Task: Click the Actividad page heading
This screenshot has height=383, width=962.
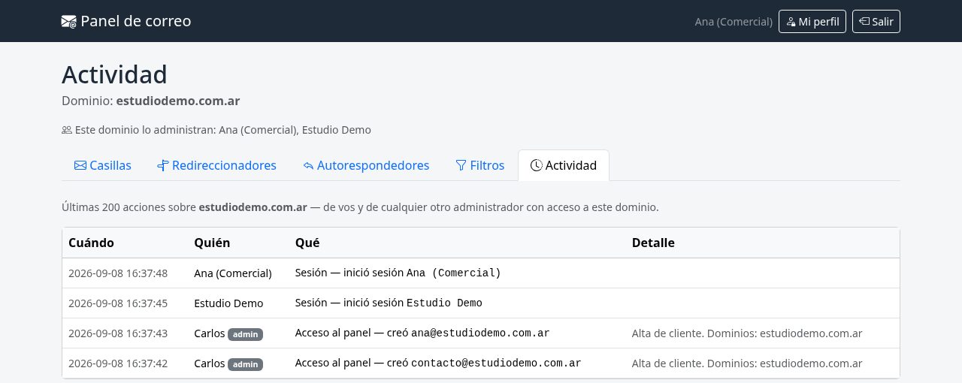Action: 114,74
